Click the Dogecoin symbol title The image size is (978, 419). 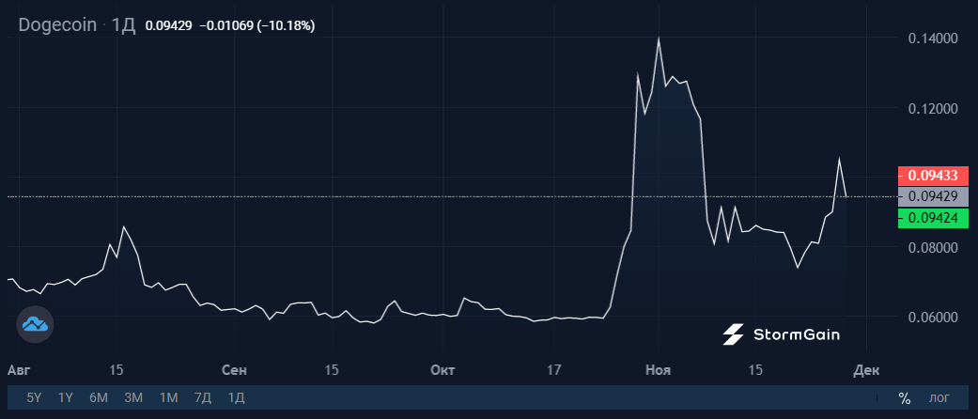(x=58, y=25)
